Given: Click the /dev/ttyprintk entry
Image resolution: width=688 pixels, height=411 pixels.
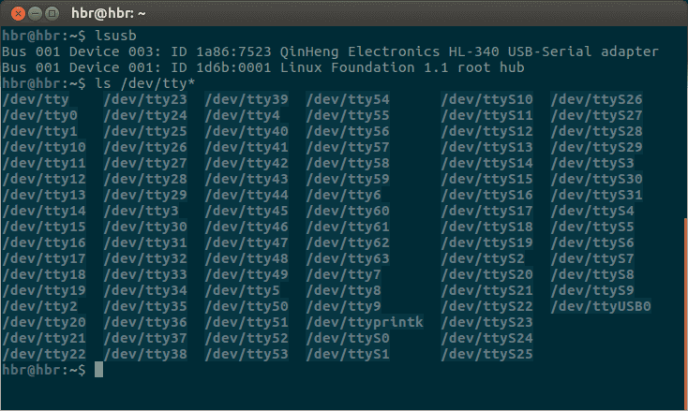Looking at the screenshot, I should click(365, 322).
